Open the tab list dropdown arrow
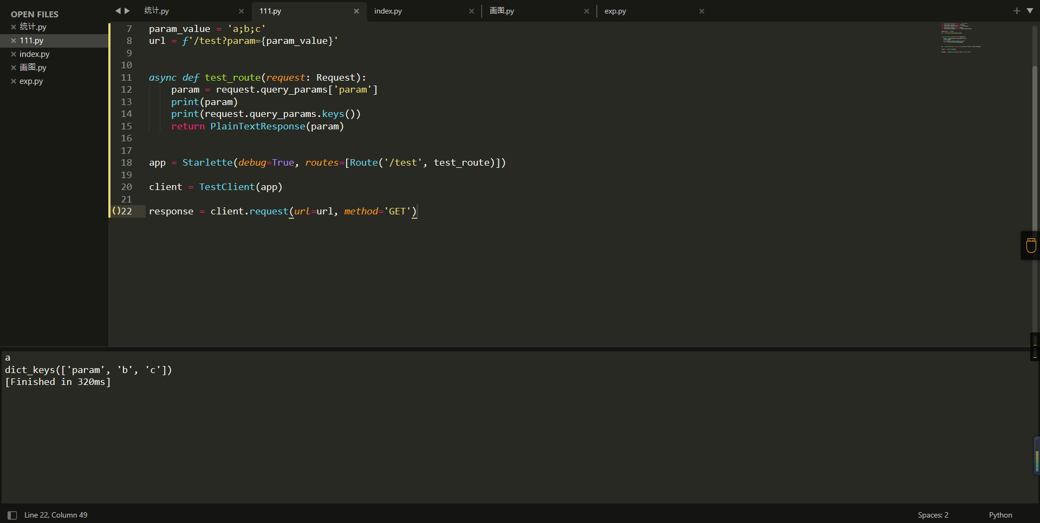 (x=1030, y=11)
